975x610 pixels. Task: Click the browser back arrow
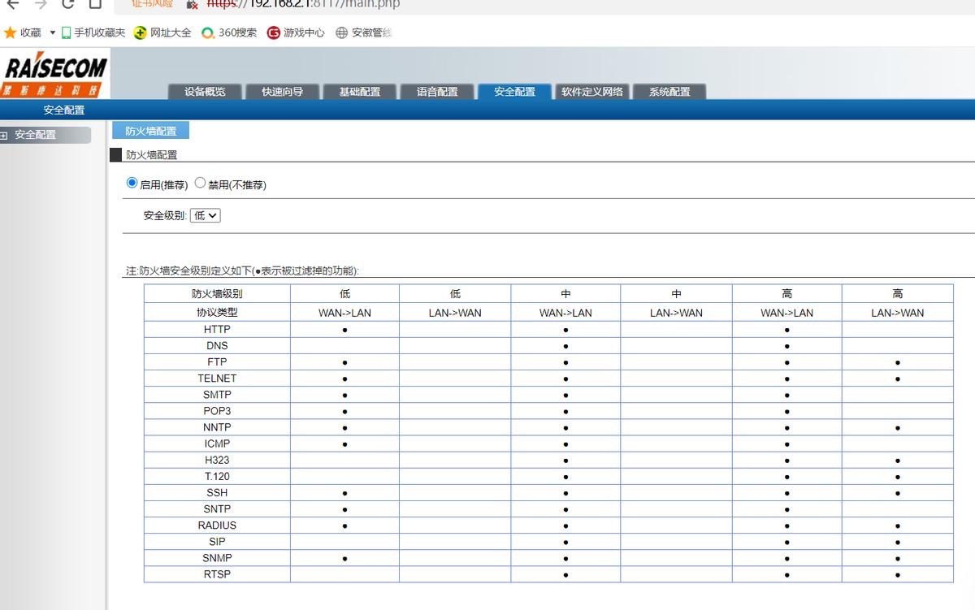click(13, 4)
